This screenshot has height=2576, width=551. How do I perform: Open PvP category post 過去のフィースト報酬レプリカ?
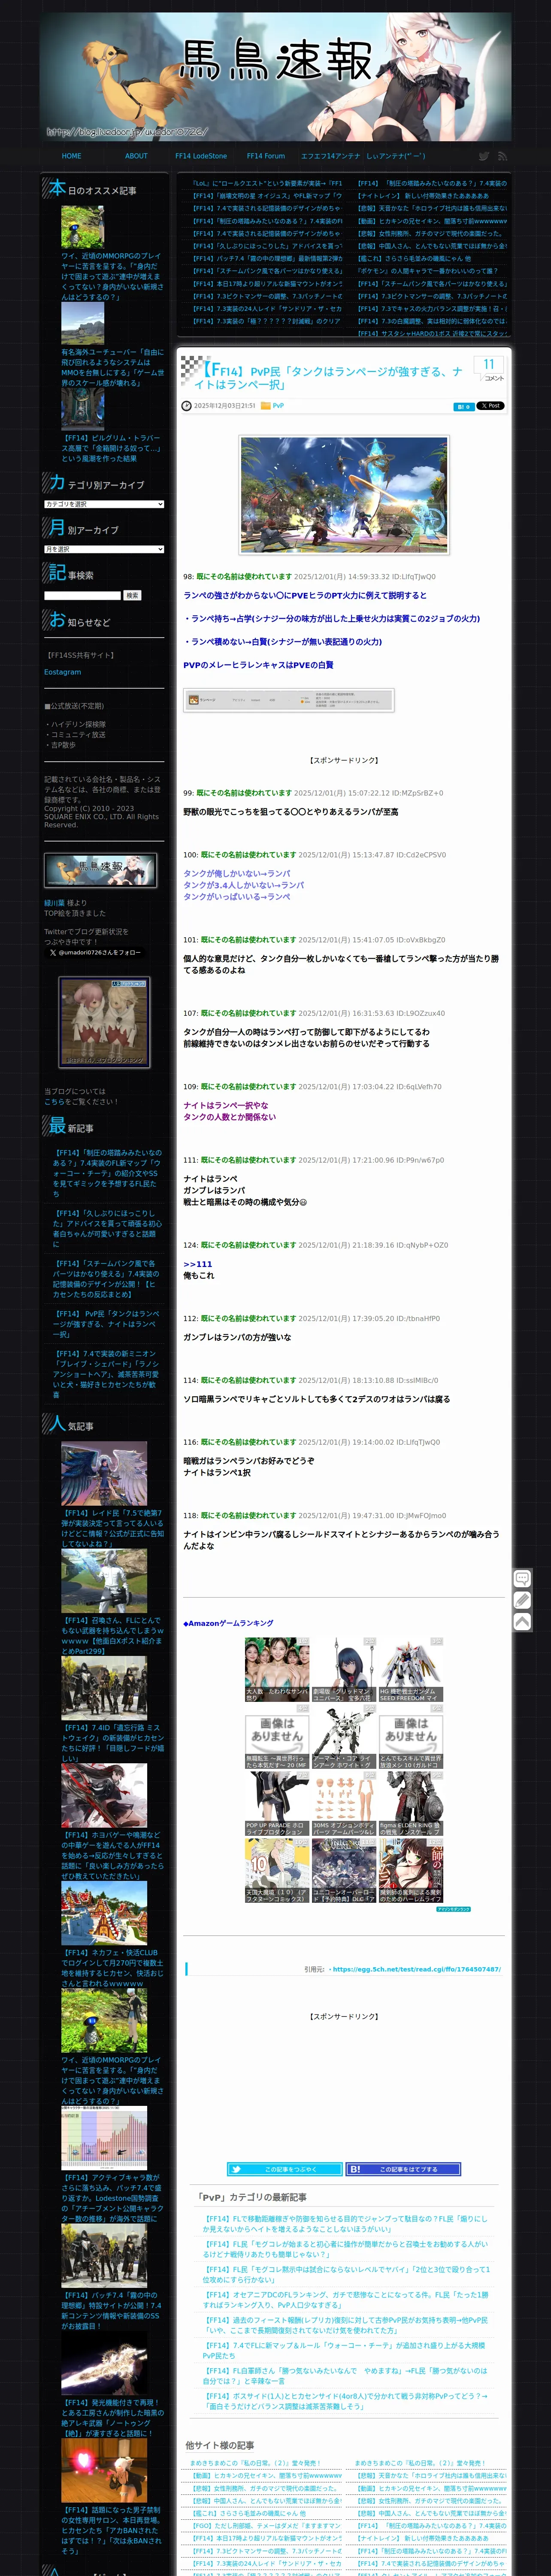pos(346,2325)
